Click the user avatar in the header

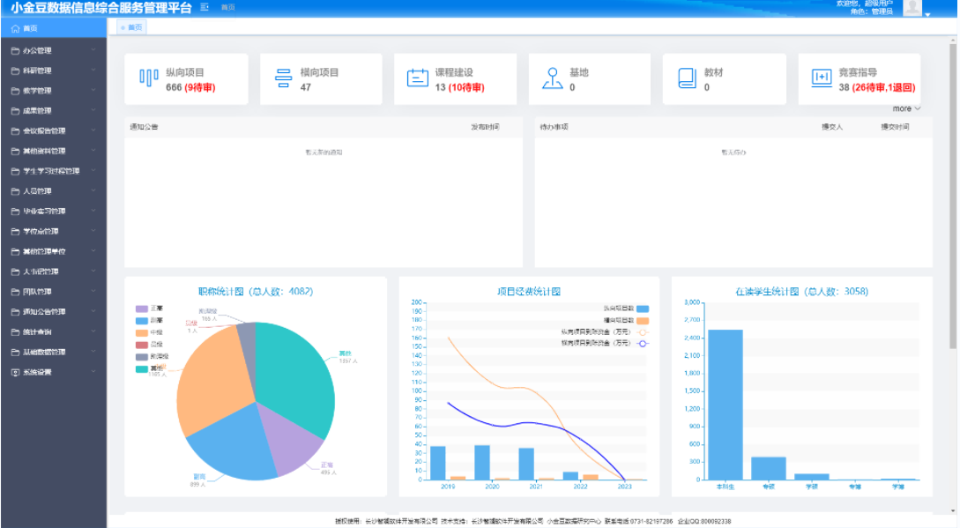pyautogui.click(x=912, y=8)
